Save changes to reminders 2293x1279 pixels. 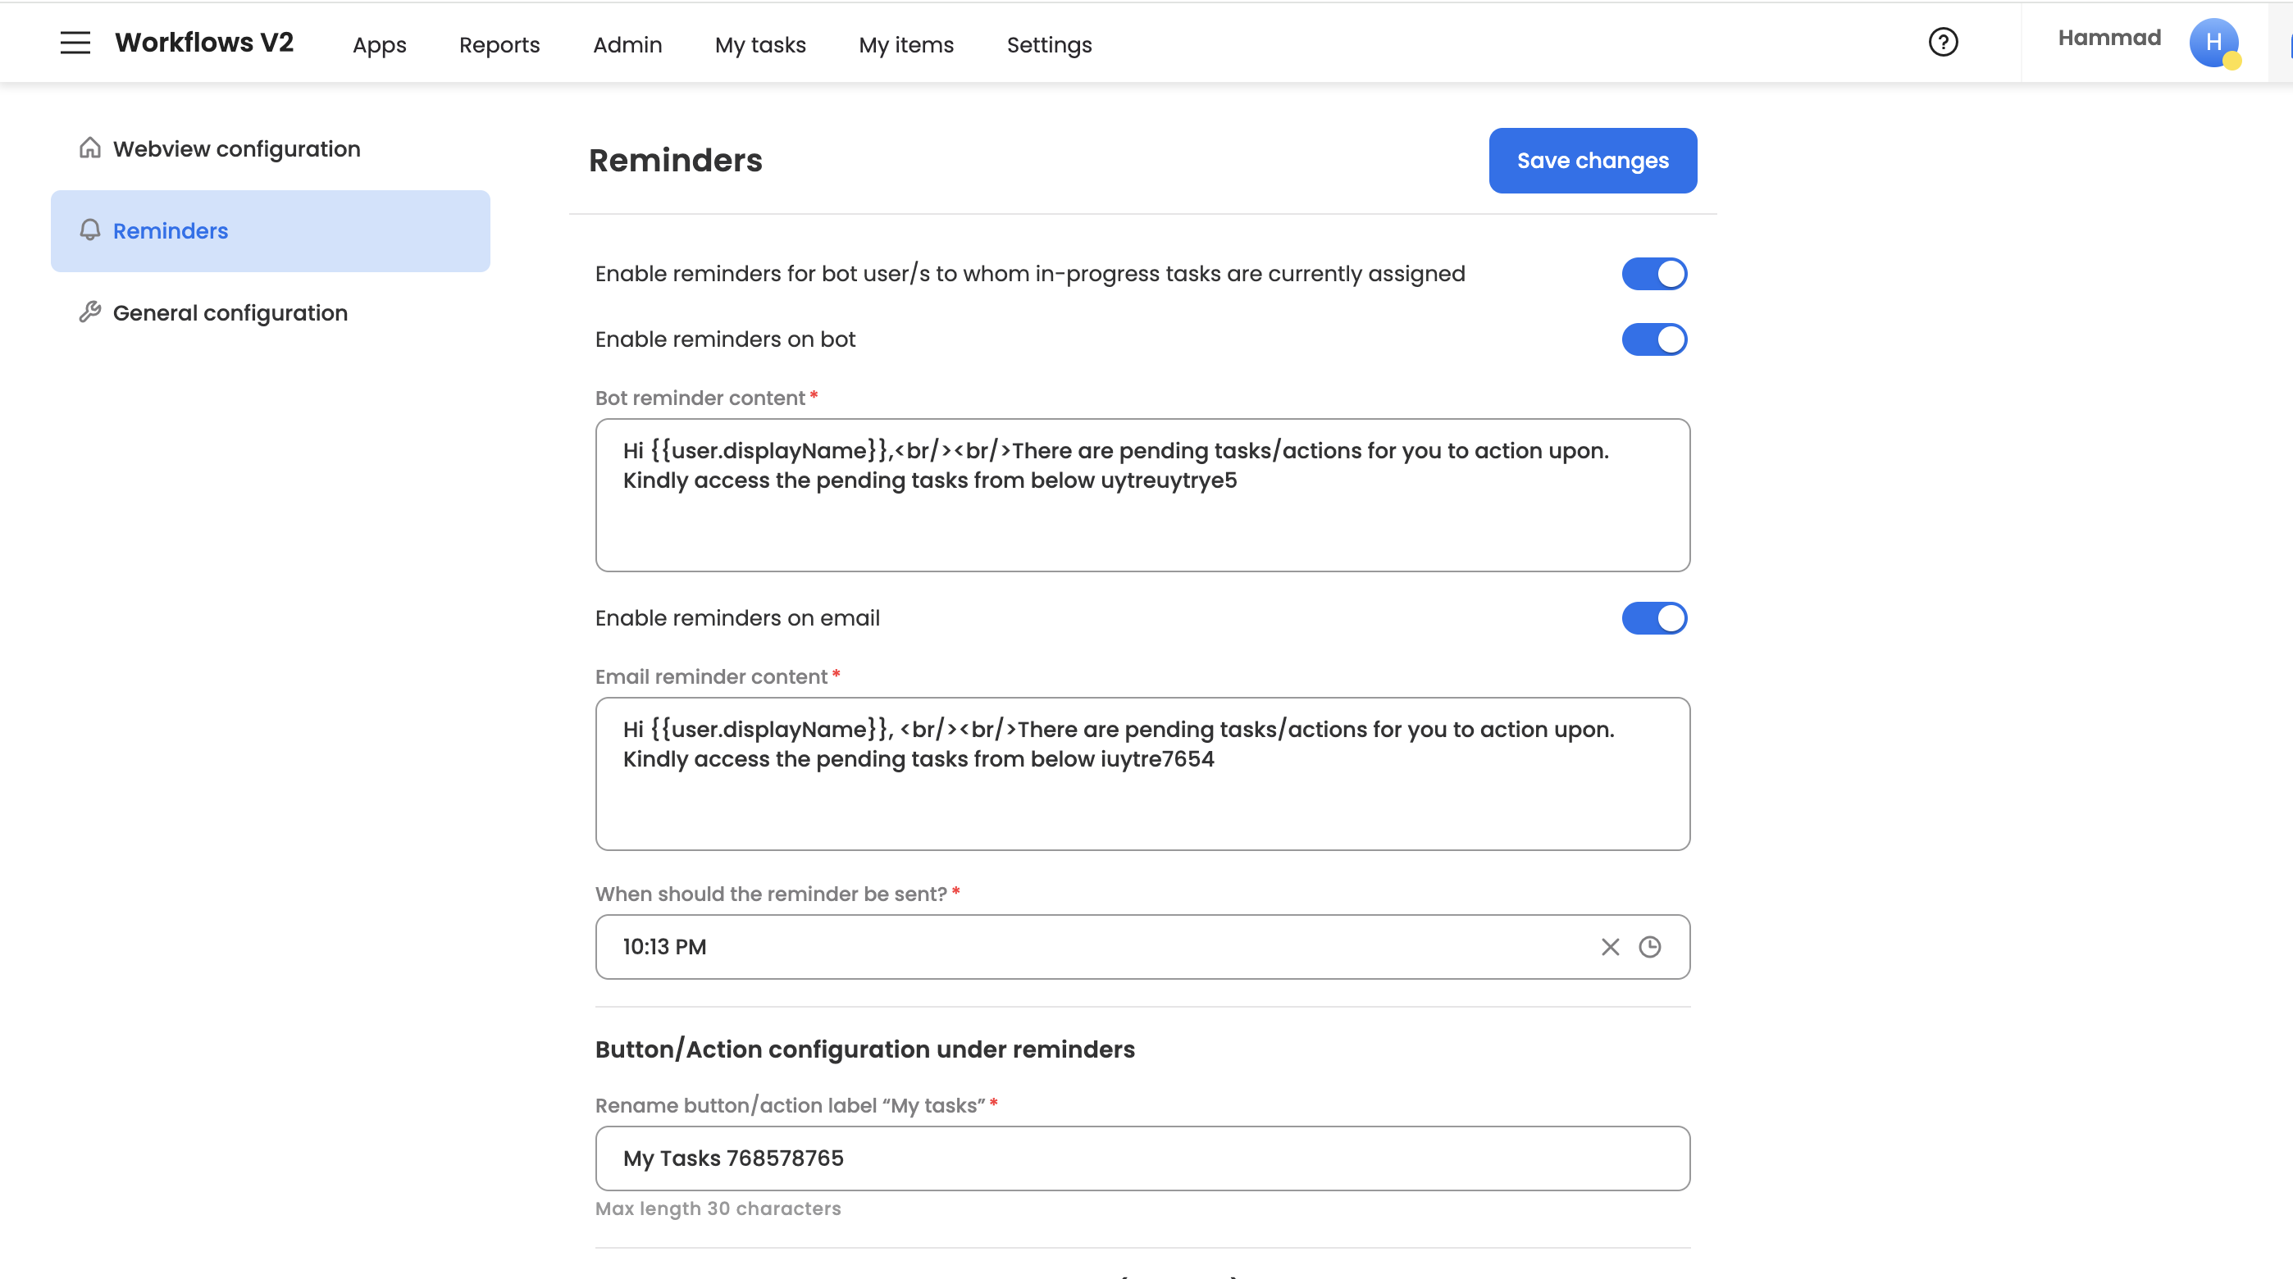pos(1592,160)
